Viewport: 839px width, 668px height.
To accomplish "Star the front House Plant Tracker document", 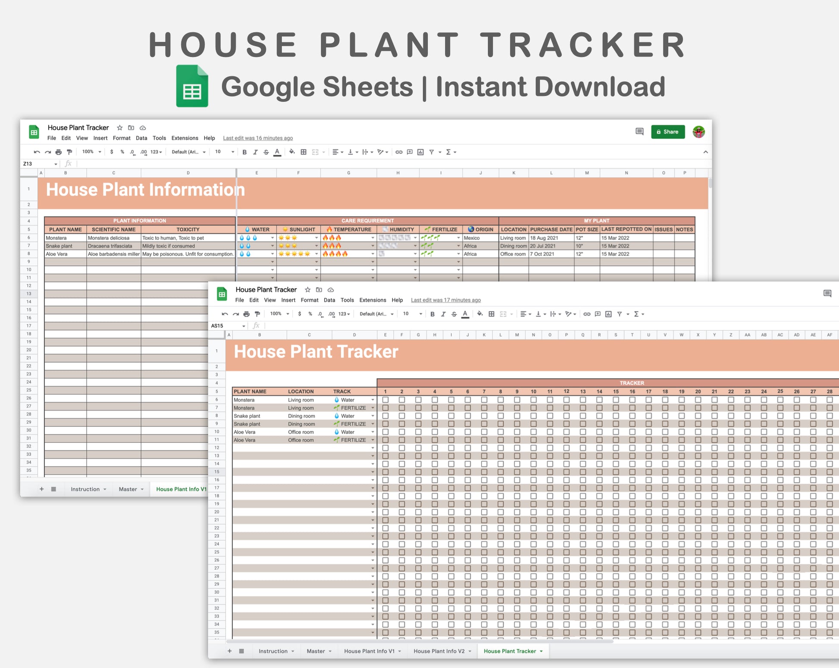I will click(x=307, y=290).
